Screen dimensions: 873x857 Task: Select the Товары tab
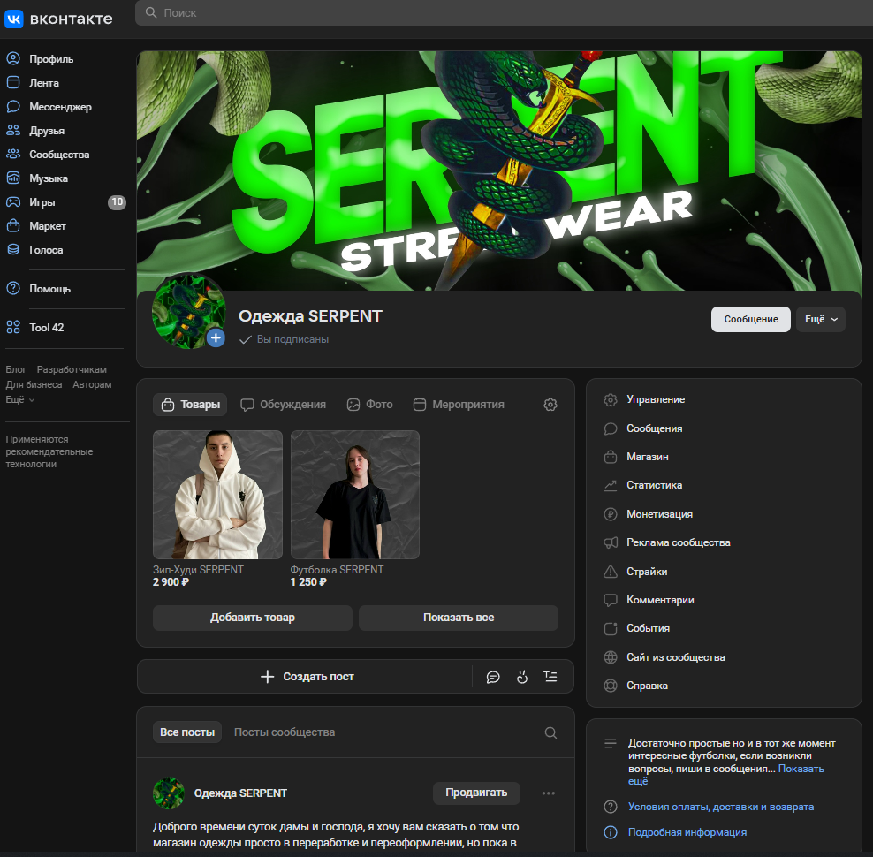(x=190, y=405)
